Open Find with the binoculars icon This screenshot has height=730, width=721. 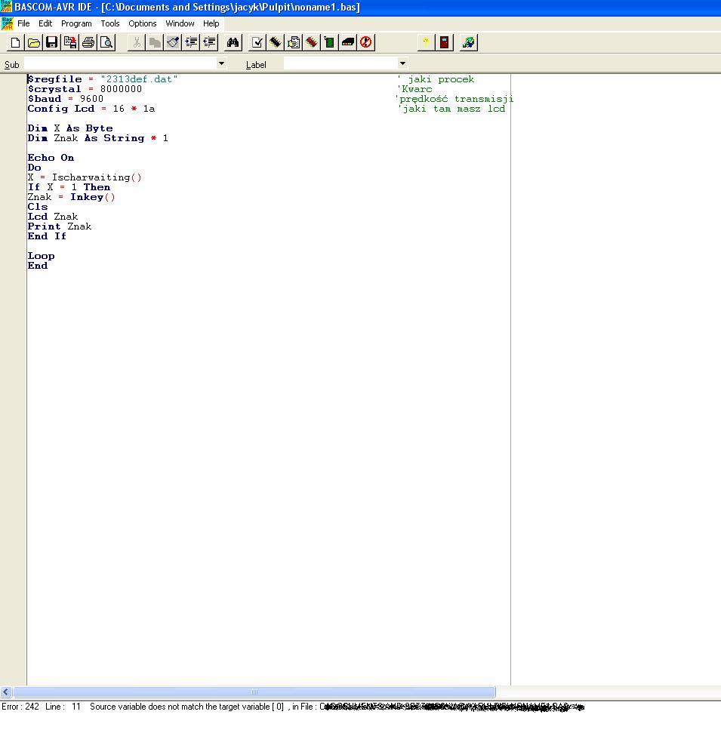click(233, 43)
